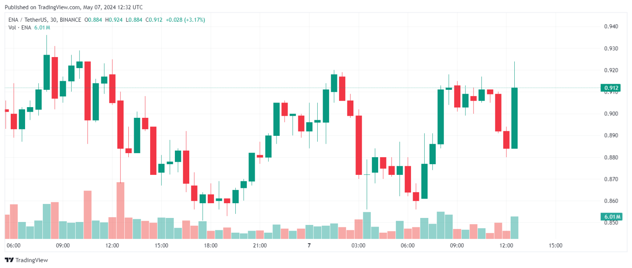632x268 pixels.
Task: Click the last green volume bar
Action: coord(514,227)
